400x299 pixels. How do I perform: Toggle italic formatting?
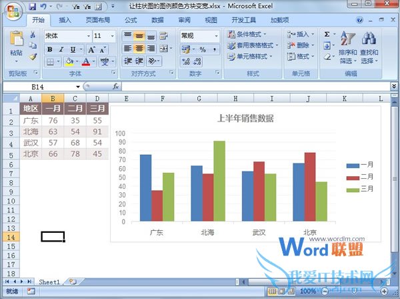coord(61,49)
